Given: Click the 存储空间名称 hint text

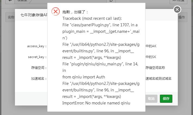Looking at the screenshot, I should point(155,68).
